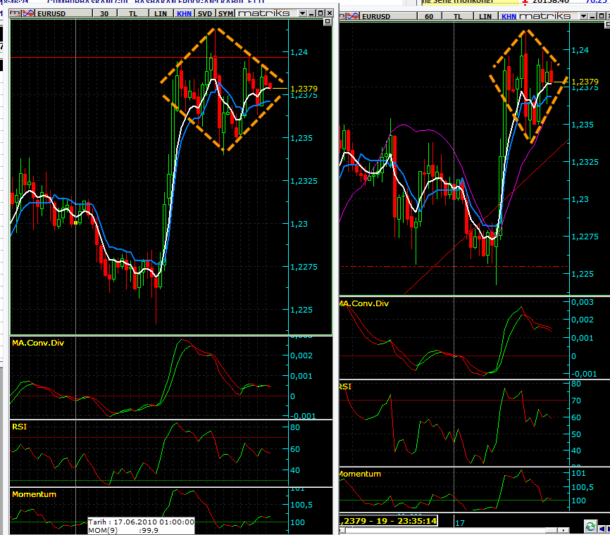Select the Momentum label in the 60-minute chart

tap(360, 474)
